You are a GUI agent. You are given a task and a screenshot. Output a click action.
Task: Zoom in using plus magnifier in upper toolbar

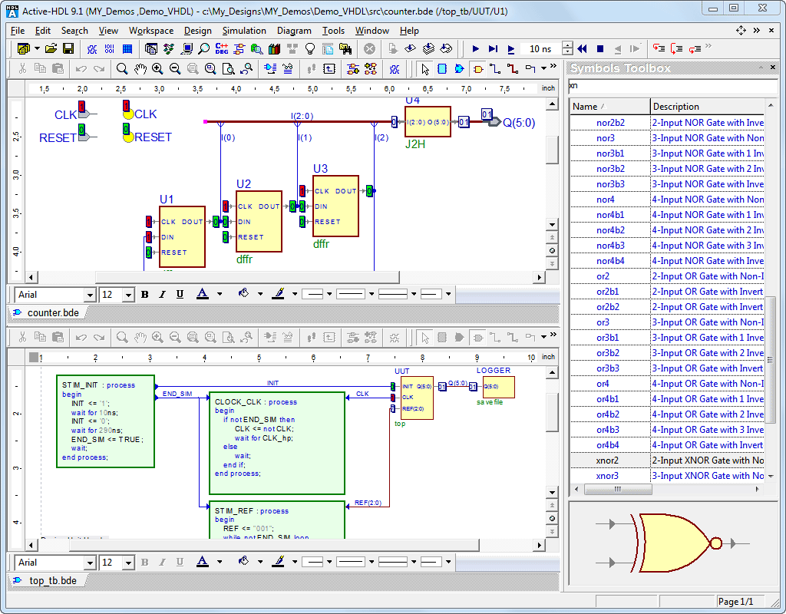pyautogui.click(x=157, y=68)
